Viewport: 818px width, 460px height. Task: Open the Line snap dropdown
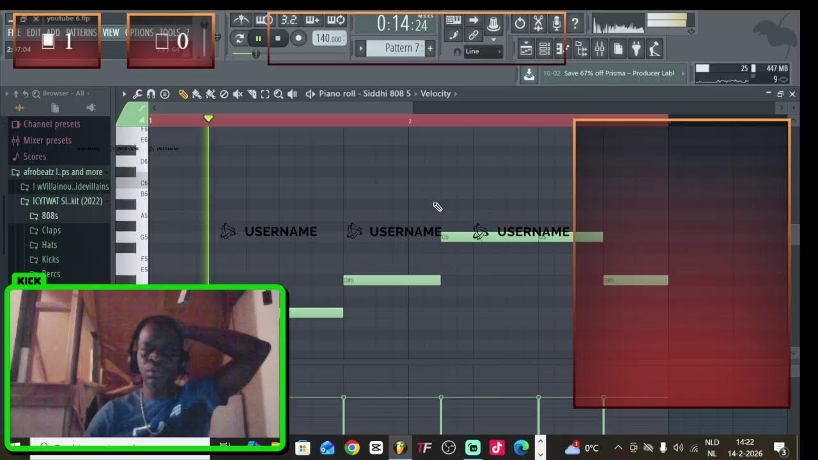click(x=484, y=52)
